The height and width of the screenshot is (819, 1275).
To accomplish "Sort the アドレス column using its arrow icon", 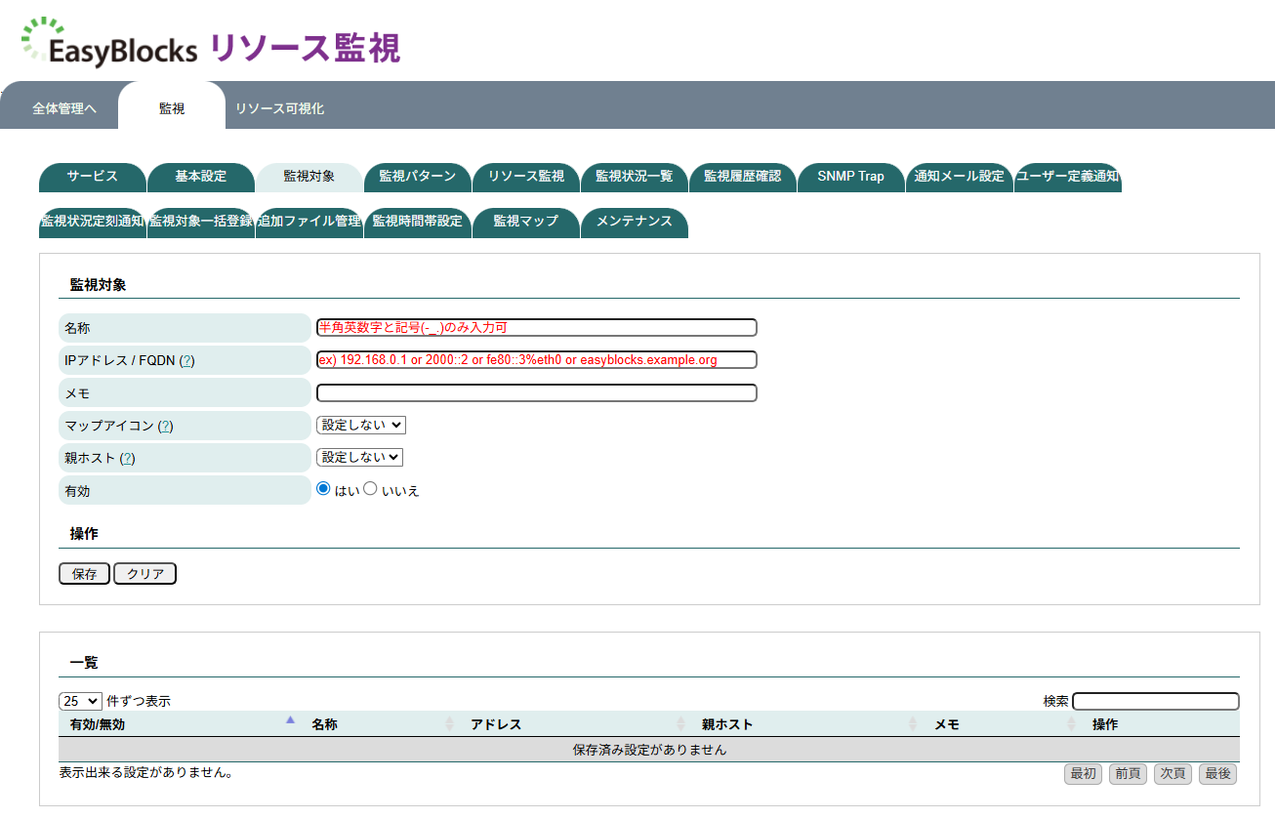I will click(x=680, y=723).
